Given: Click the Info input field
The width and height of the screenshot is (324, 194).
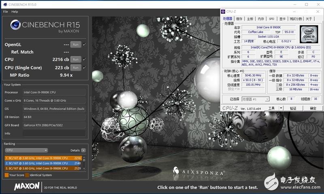Looking at the screenshot, I should (54, 134).
